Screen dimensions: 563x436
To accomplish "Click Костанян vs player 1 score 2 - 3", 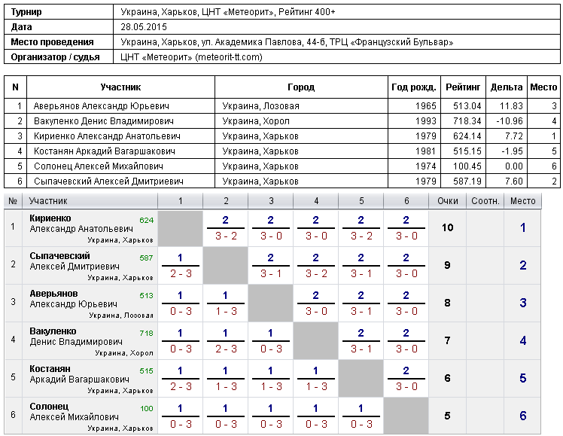I will pyautogui.click(x=181, y=387).
